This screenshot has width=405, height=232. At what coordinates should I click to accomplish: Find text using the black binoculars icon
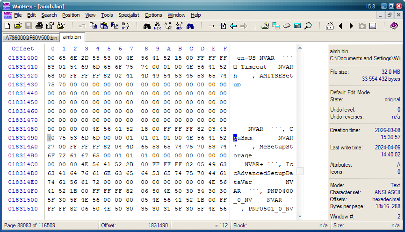pos(147,26)
